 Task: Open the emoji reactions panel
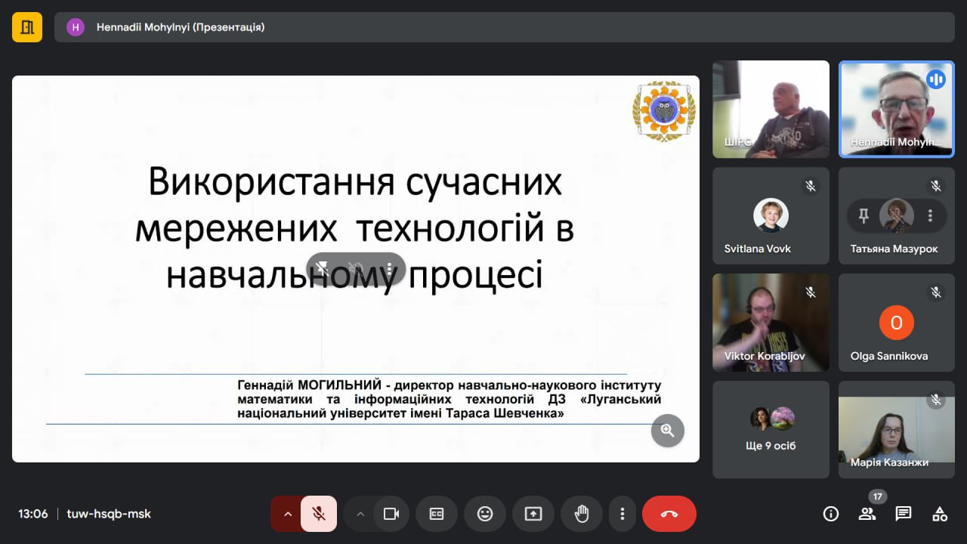pos(485,514)
